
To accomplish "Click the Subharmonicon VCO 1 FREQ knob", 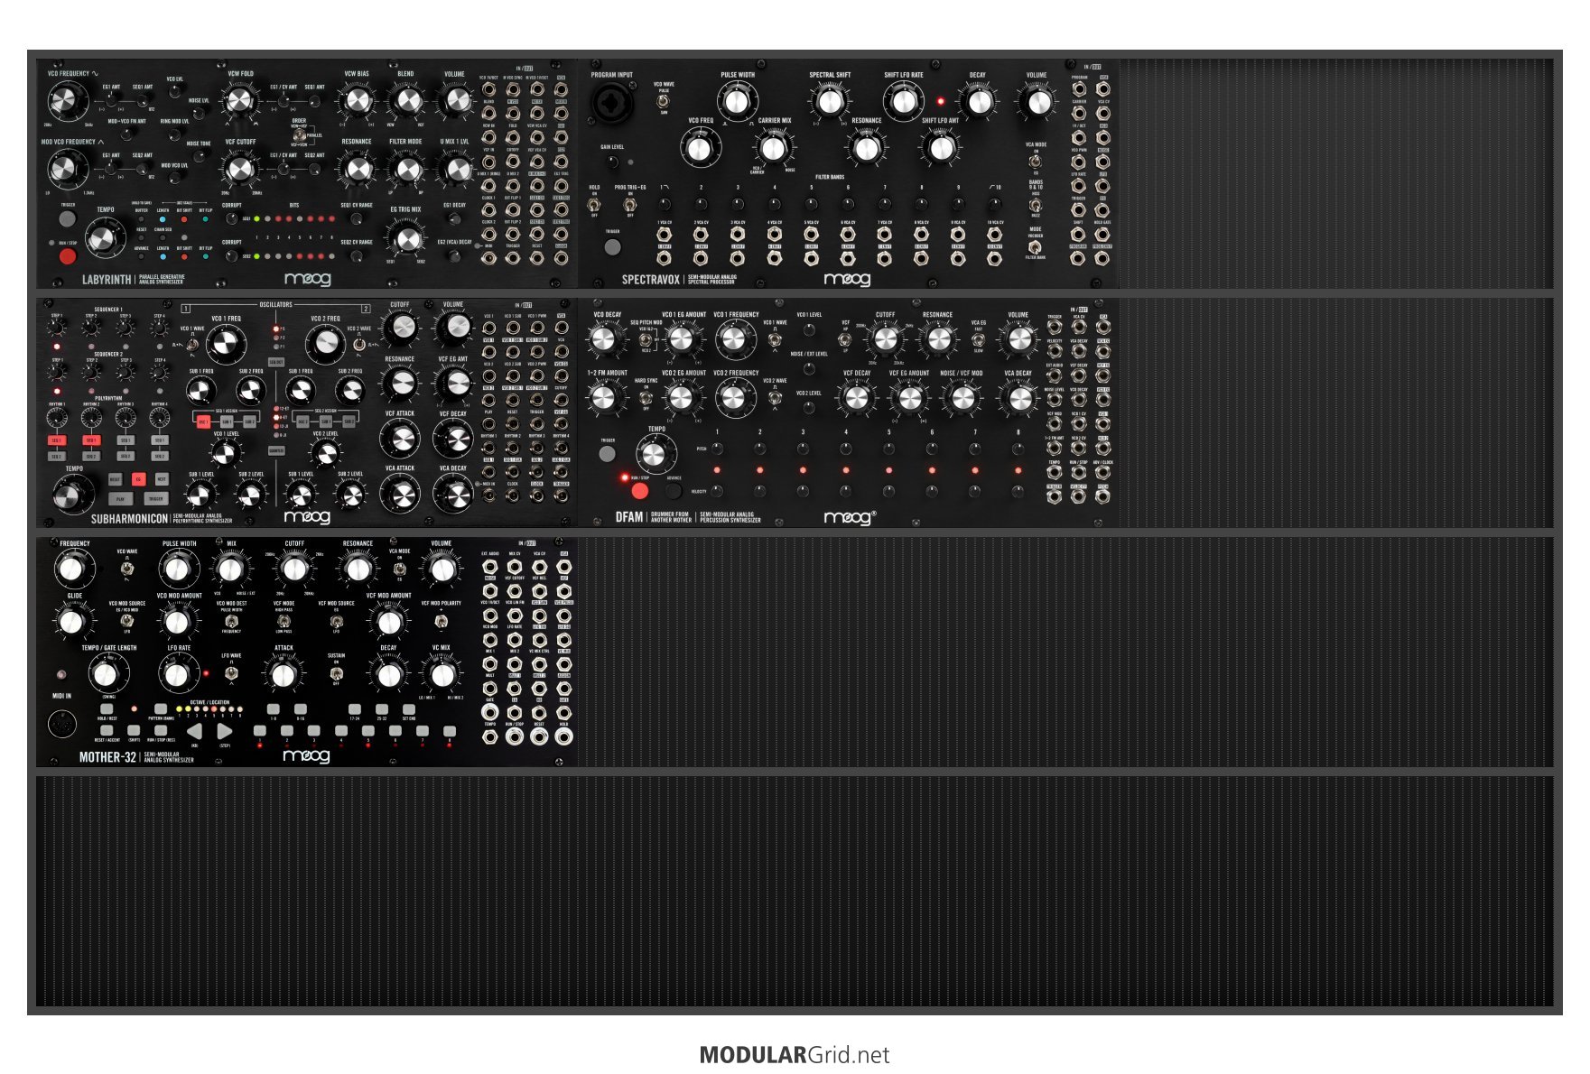I will click(226, 344).
